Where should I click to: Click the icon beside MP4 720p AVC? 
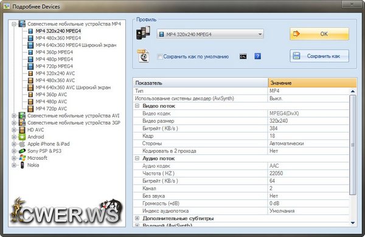tap(30, 109)
